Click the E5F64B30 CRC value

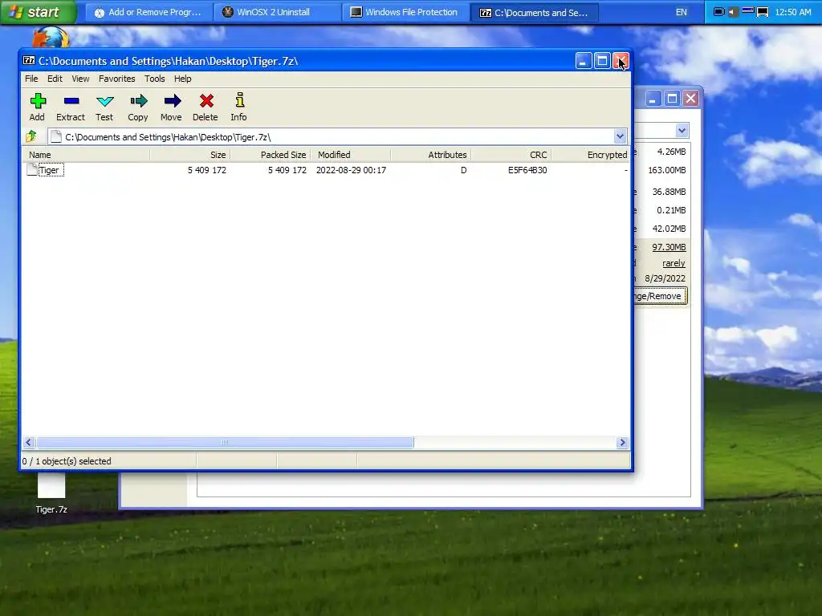527,170
